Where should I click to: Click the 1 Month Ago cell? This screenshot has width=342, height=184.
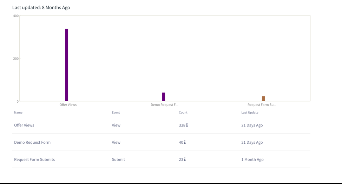pos(252,159)
